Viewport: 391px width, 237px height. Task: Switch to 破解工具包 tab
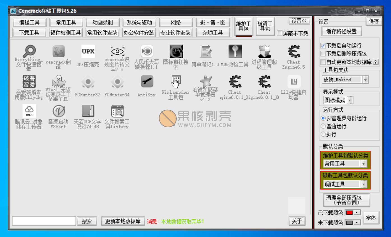click(x=265, y=26)
